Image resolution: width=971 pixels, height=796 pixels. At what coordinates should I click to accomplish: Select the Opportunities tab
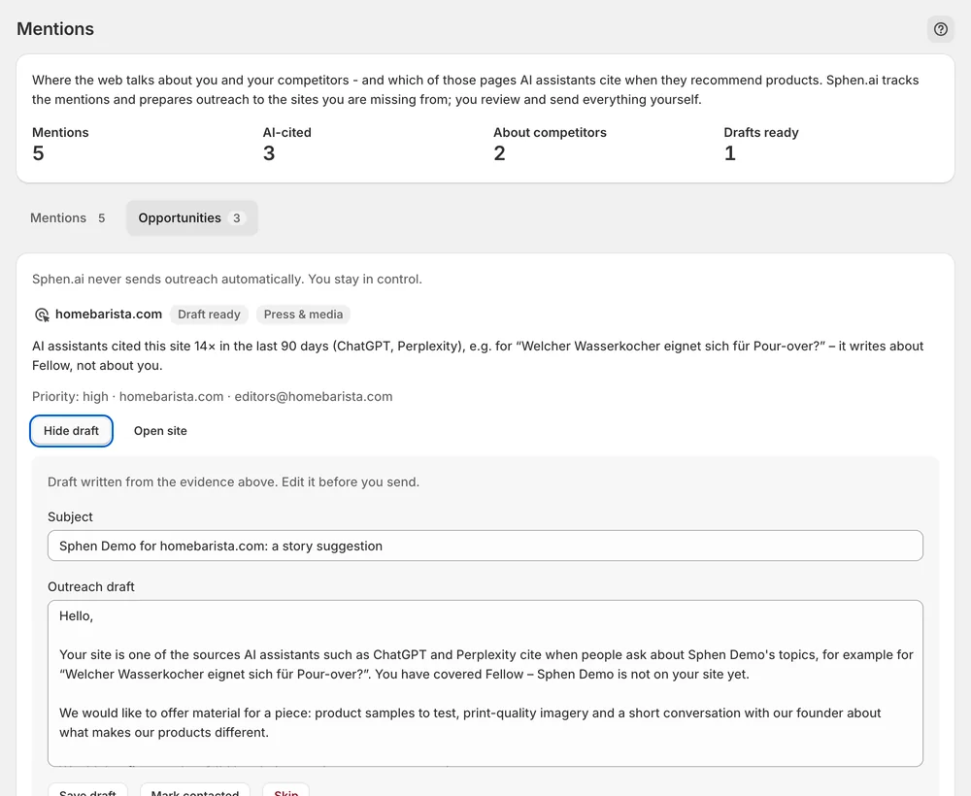[x=192, y=217]
